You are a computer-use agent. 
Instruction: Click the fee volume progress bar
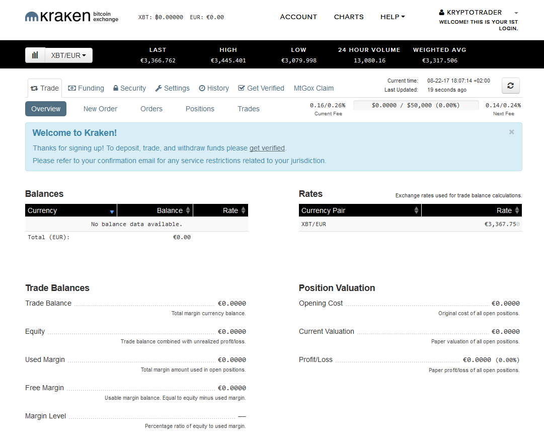(x=416, y=105)
